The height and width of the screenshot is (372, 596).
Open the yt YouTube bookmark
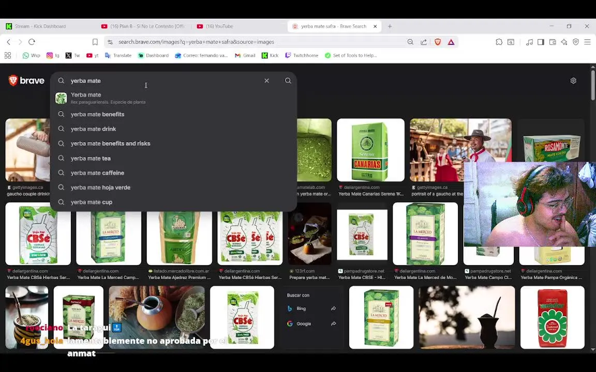point(93,55)
